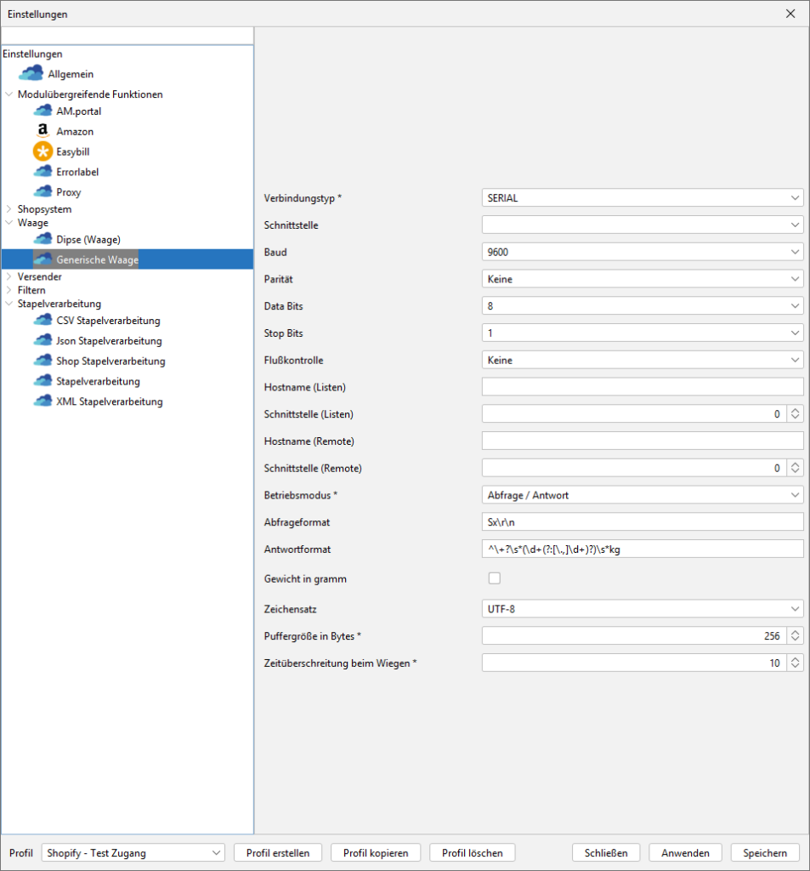Select CSV Stapelverarbeitung icon
810x871 pixels.
[x=42, y=321]
